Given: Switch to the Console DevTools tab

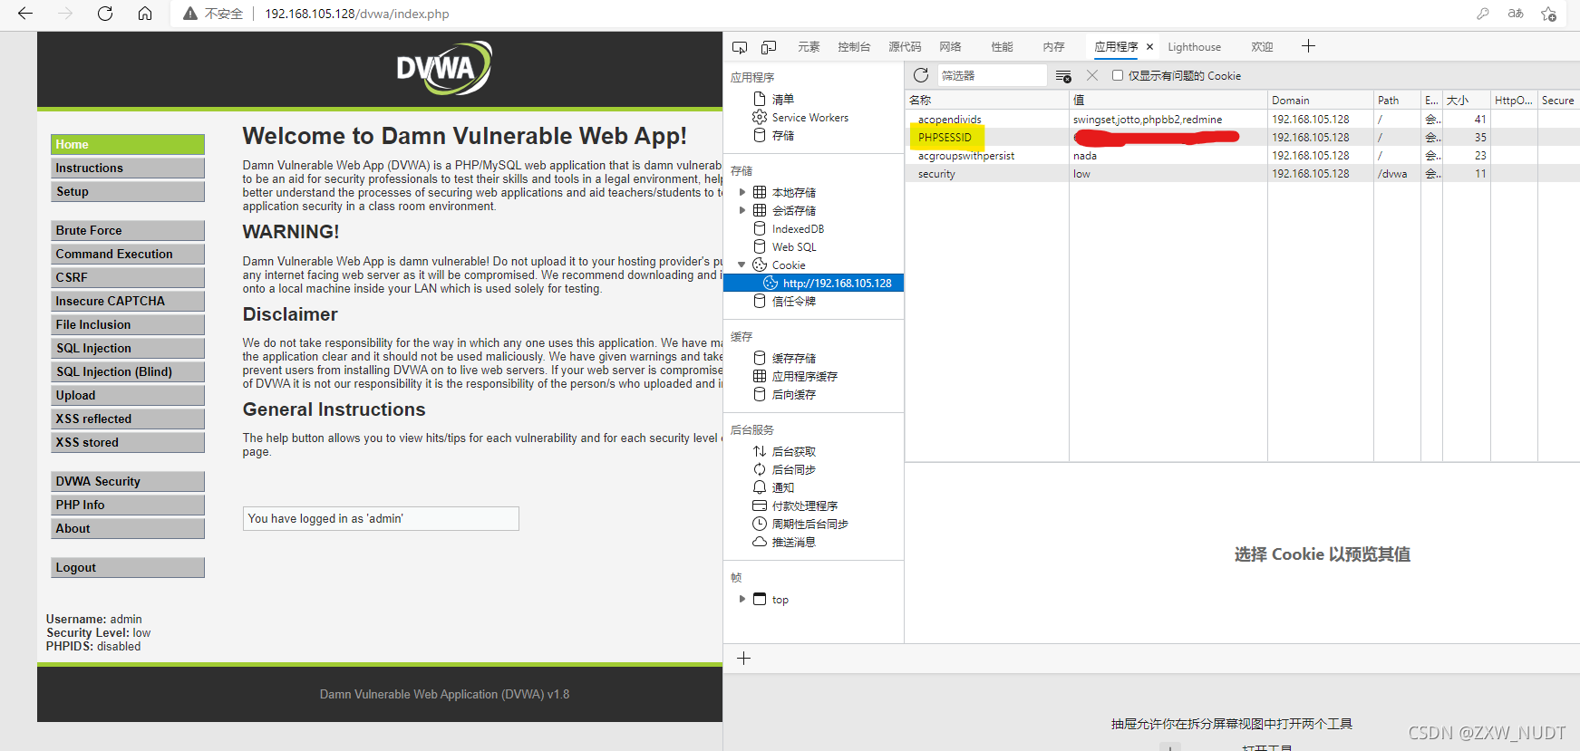Looking at the screenshot, I should click(854, 47).
